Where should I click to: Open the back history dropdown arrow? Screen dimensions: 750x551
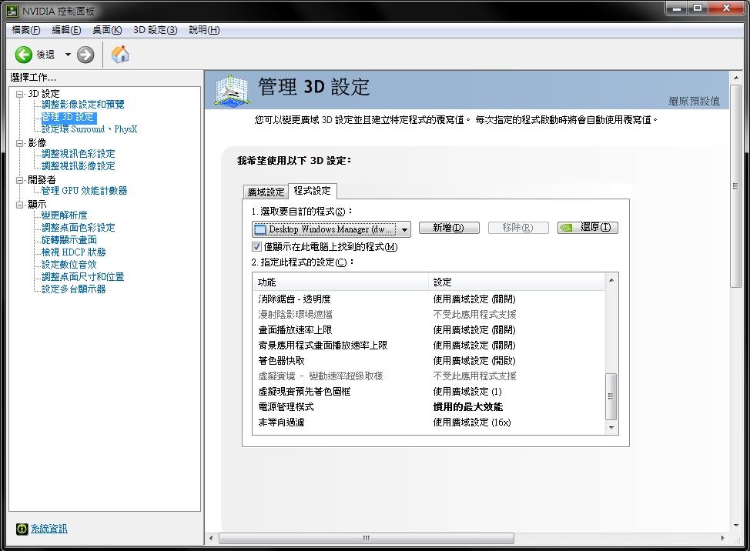click(68, 55)
